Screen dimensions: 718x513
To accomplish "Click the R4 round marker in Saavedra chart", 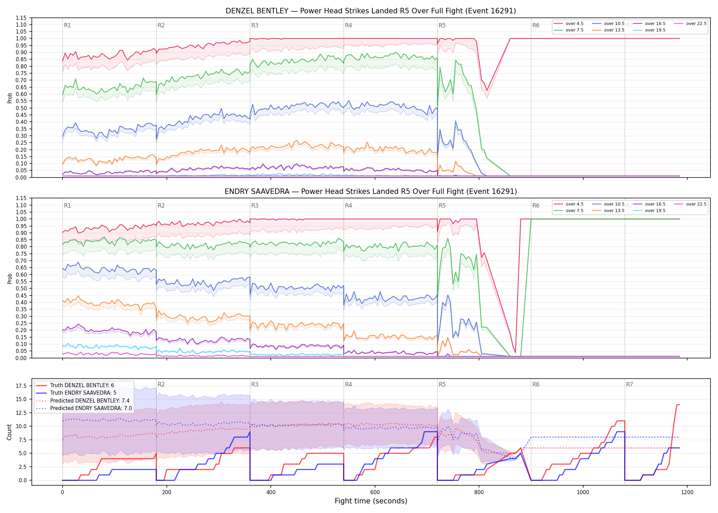I will (348, 206).
